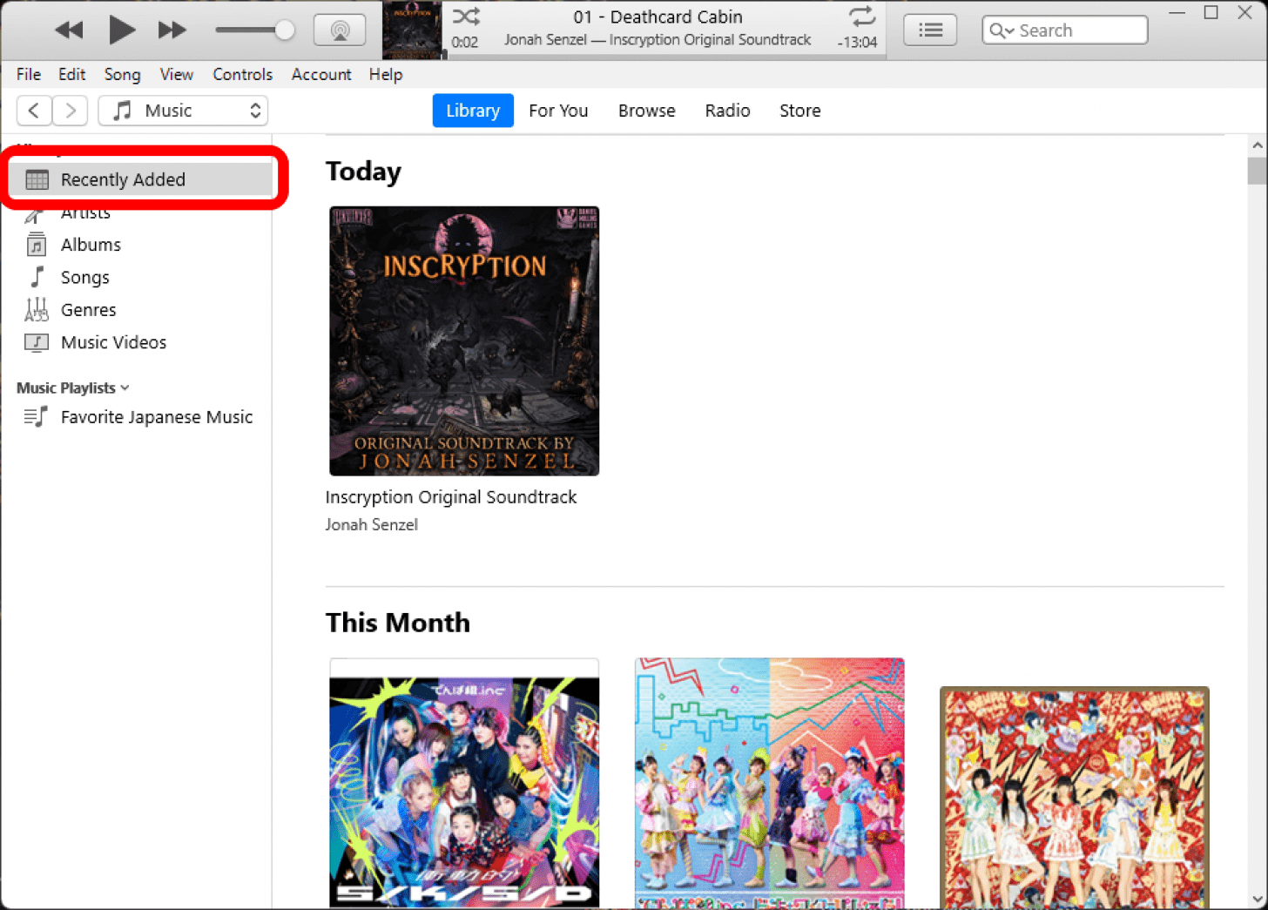This screenshot has height=910, width=1268.
Task: Go back with the back arrow
Action: [34, 111]
